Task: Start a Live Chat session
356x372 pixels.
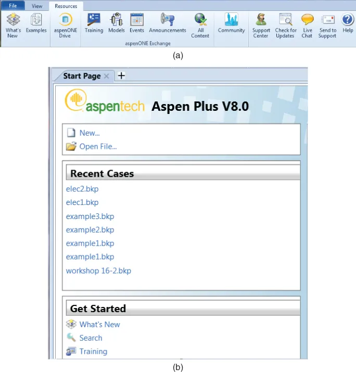Action: point(307,21)
